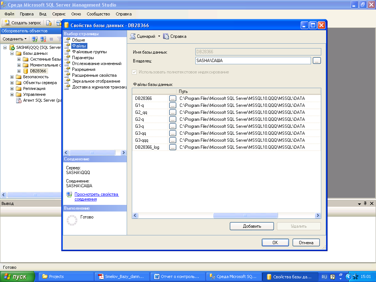Image resolution: width=376 pixels, height=282 pixels.
Task: Click path browse button for G1-q row
Action: [173, 105]
